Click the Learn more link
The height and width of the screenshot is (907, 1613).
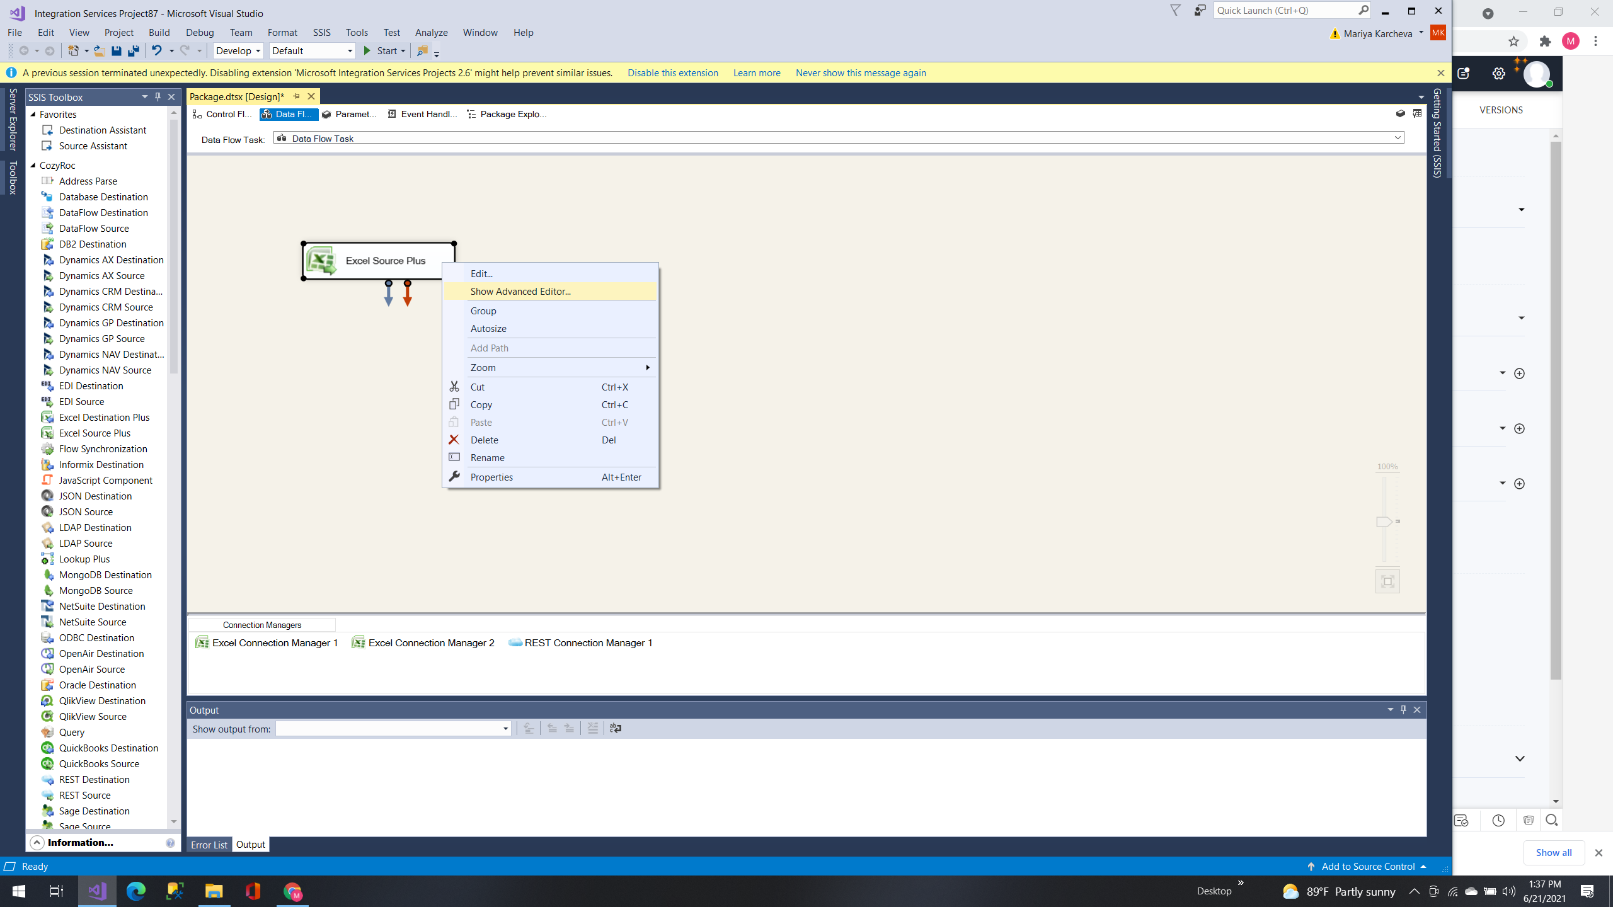pos(757,73)
